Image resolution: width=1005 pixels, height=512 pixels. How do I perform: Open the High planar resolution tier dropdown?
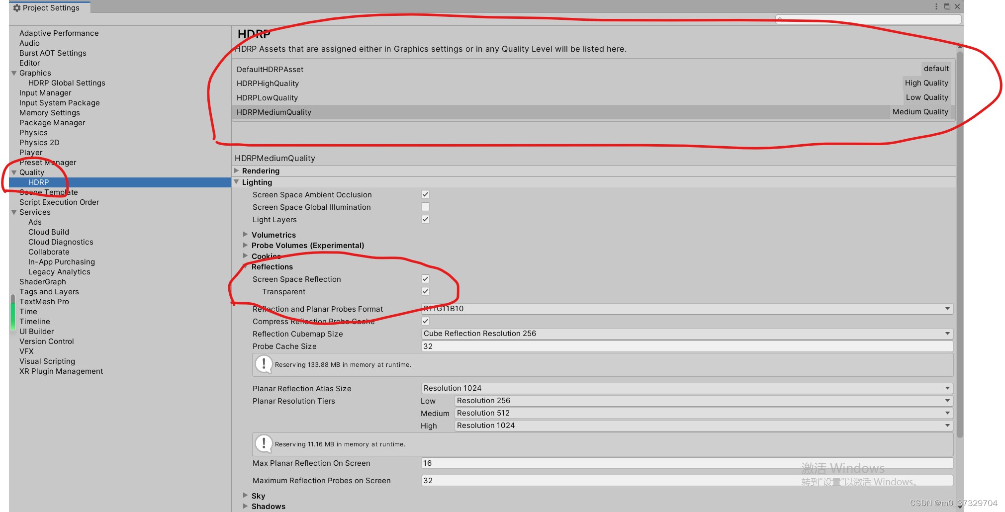(704, 426)
